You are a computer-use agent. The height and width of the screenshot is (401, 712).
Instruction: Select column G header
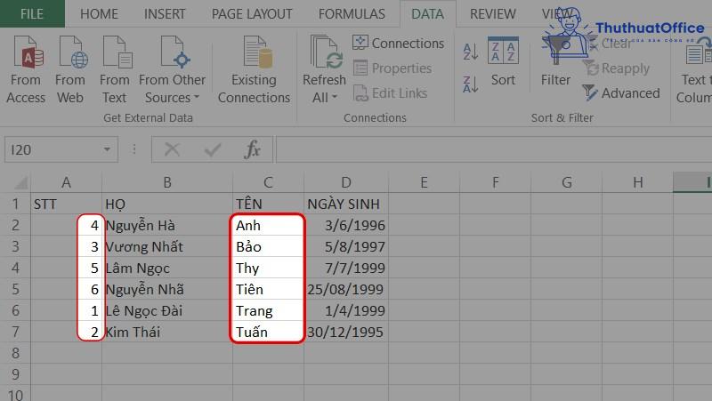coord(567,182)
